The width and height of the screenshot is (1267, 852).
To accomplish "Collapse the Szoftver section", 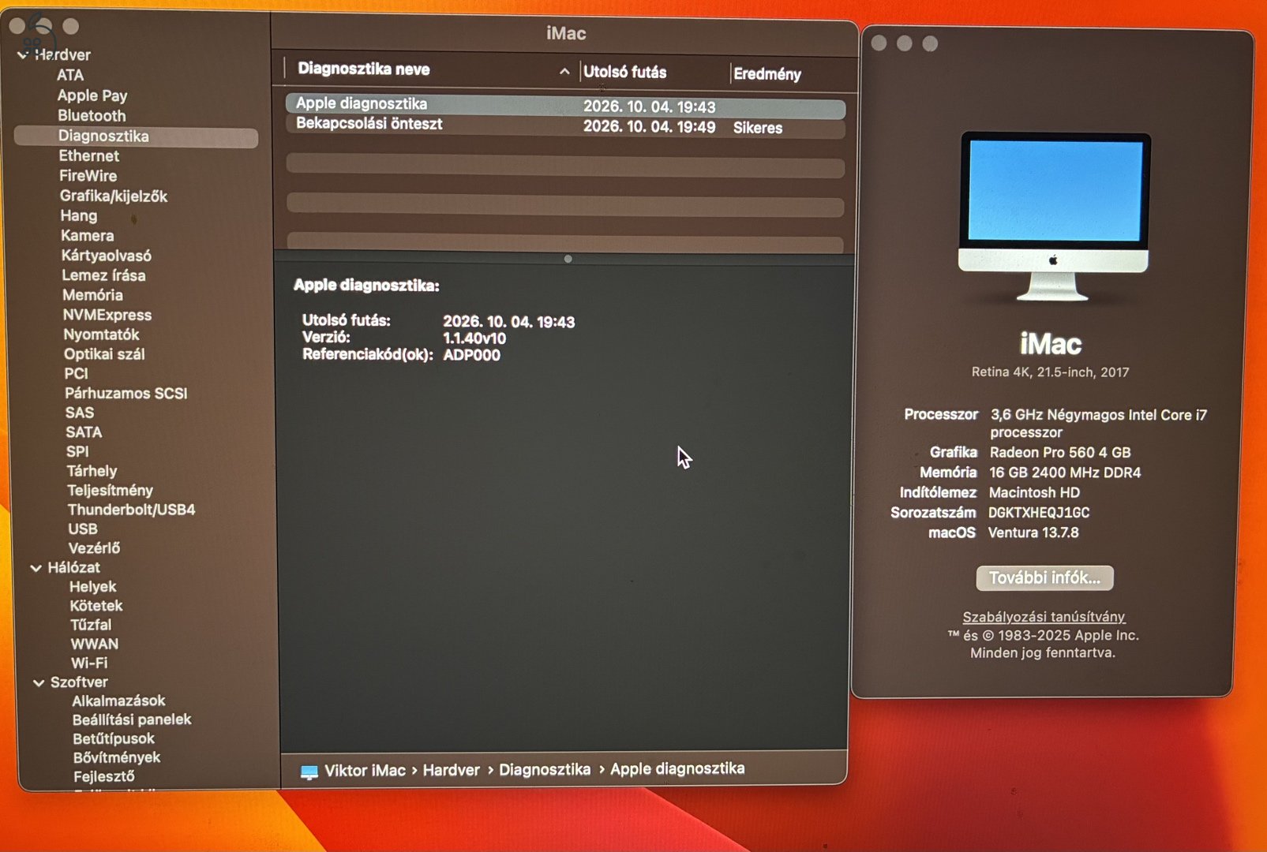I will [39, 683].
